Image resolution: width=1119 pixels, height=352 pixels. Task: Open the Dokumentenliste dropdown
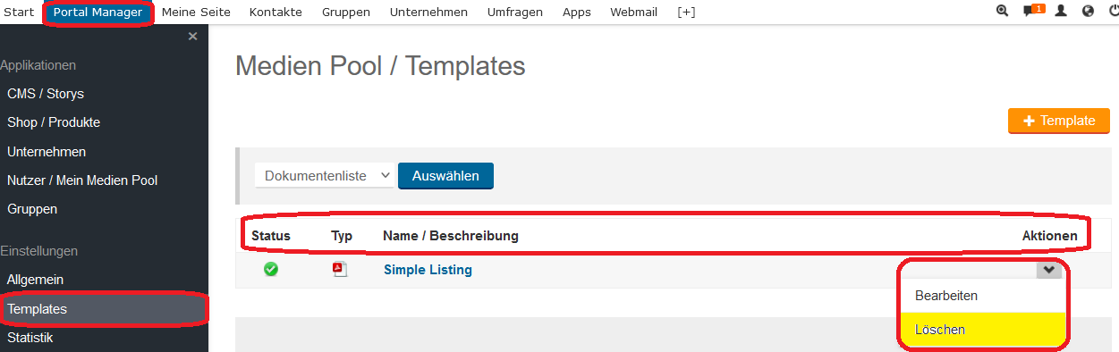(324, 176)
